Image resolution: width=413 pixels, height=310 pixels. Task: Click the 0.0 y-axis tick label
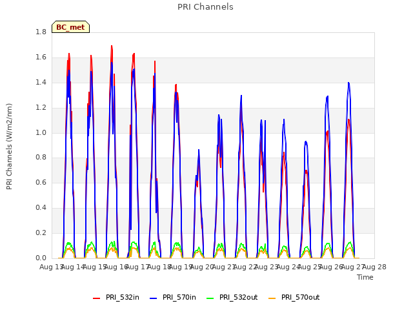pyautogui.click(x=41, y=258)
